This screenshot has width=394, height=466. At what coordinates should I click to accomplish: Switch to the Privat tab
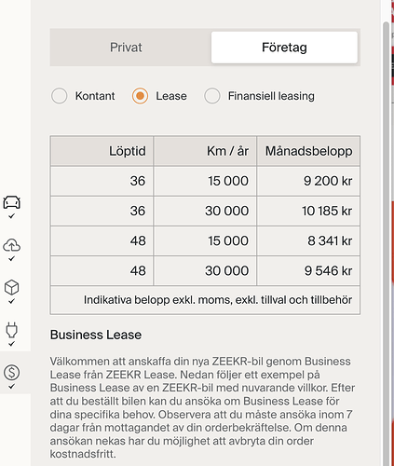coord(126,48)
